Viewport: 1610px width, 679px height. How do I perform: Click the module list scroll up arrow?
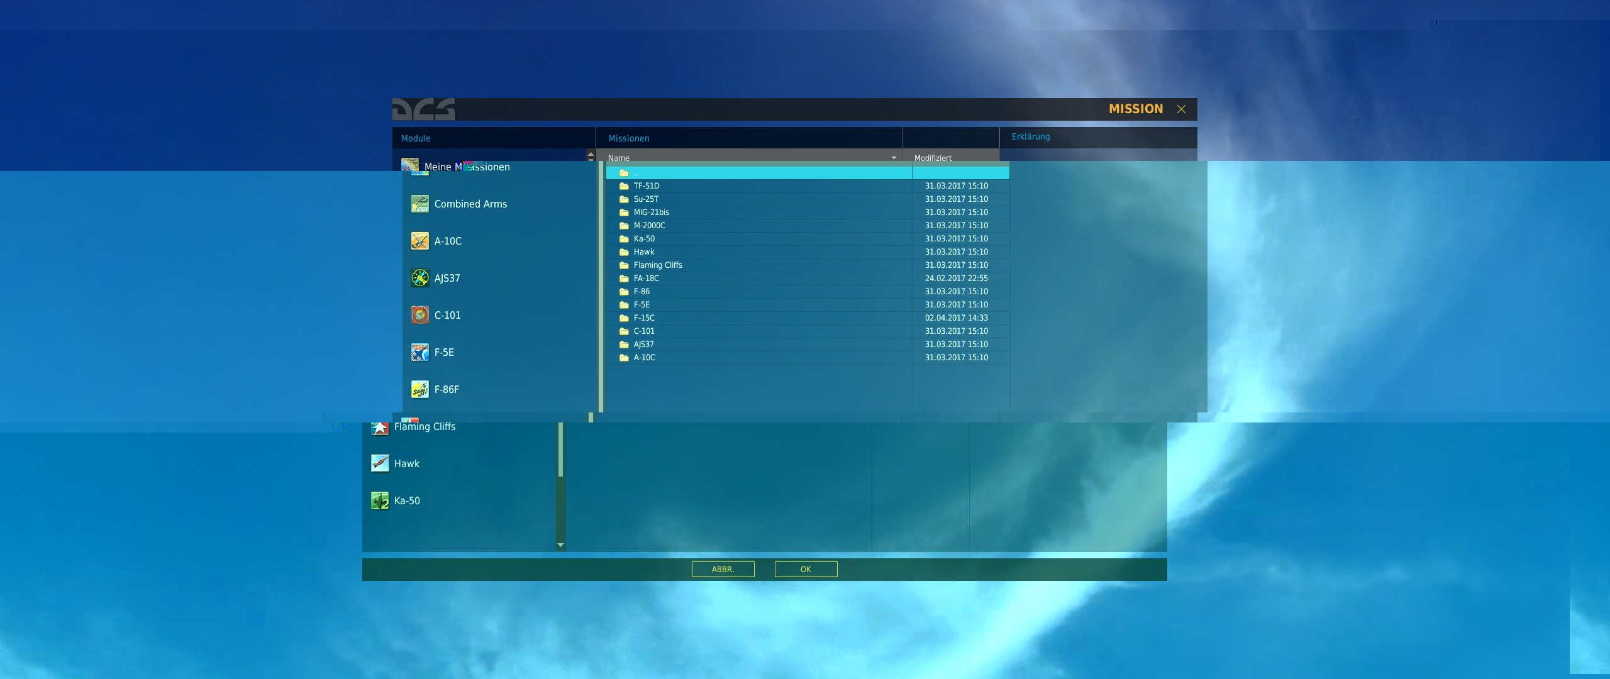tap(591, 154)
